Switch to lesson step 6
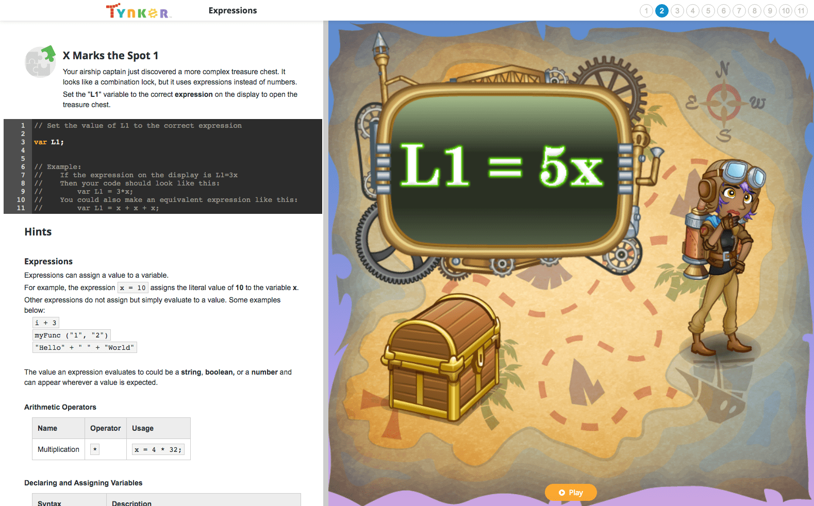Viewport: 814px width, 506px height. 723,11
